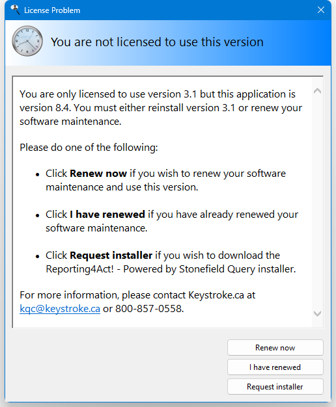Select the Request installer button

(x=275, y=386)
